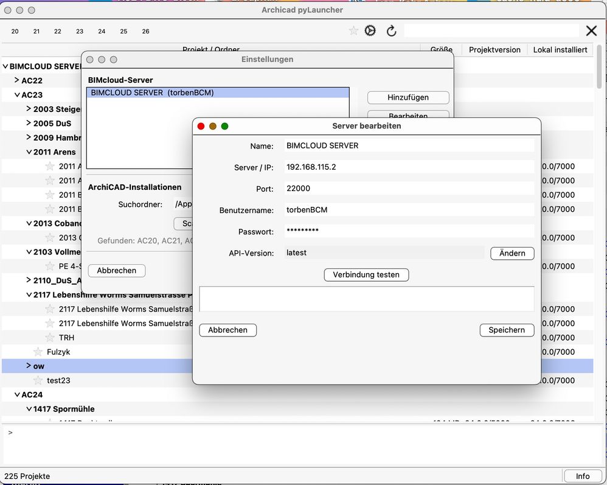Click Verbindung testen button
The height and width of the screenshot is (485, 607).
point(366,274)
